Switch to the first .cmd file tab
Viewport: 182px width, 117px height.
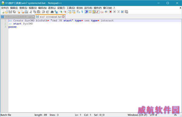18,17
